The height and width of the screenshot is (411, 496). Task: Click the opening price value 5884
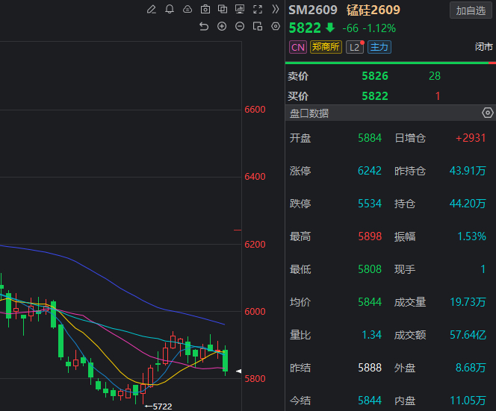[x=370, y=138]
